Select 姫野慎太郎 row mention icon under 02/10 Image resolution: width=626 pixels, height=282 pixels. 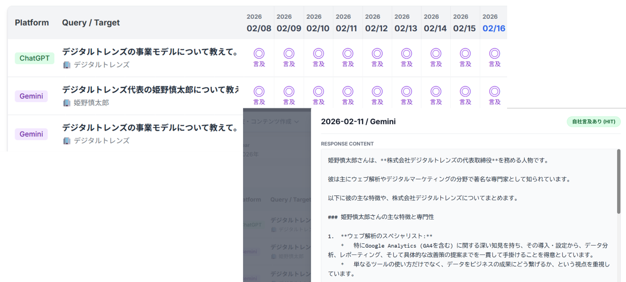tap(318, 91)
